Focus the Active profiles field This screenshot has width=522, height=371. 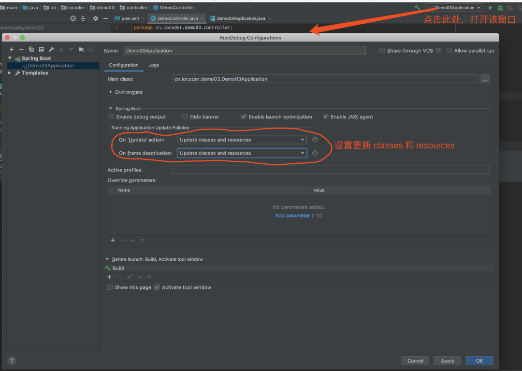click(331, 170)
